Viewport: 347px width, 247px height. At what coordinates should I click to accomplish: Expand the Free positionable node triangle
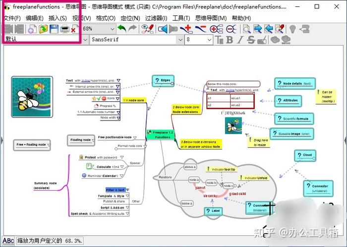(135, 138)
